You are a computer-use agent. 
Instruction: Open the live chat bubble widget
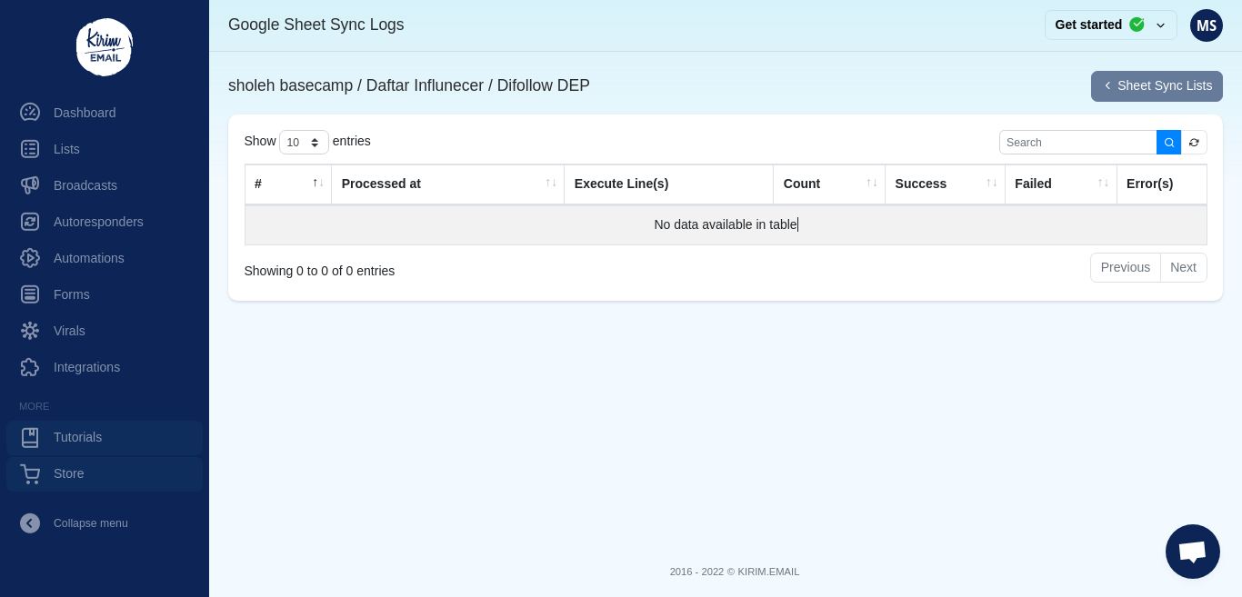pos(1192,552)
